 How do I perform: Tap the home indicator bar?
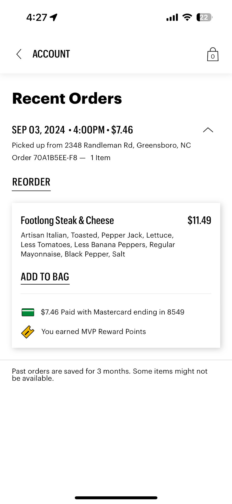(x=116, y=498)
